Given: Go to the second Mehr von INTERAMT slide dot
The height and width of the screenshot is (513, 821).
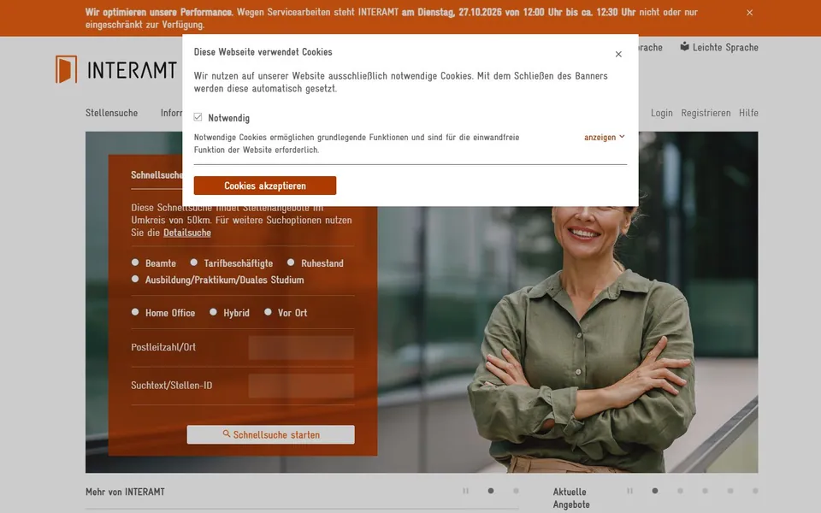Looking at the screenshot, I should coord(516,491).
